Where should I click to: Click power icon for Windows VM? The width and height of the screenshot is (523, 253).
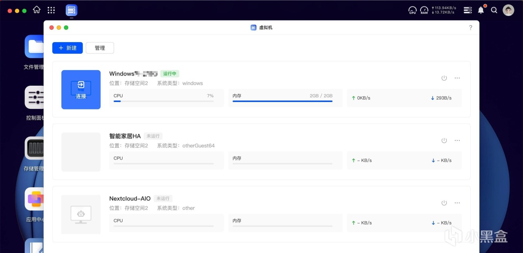pos(444,78)
